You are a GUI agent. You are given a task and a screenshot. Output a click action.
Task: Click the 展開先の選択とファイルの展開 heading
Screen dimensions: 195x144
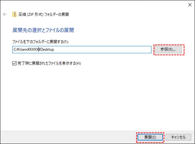[43, 30]
